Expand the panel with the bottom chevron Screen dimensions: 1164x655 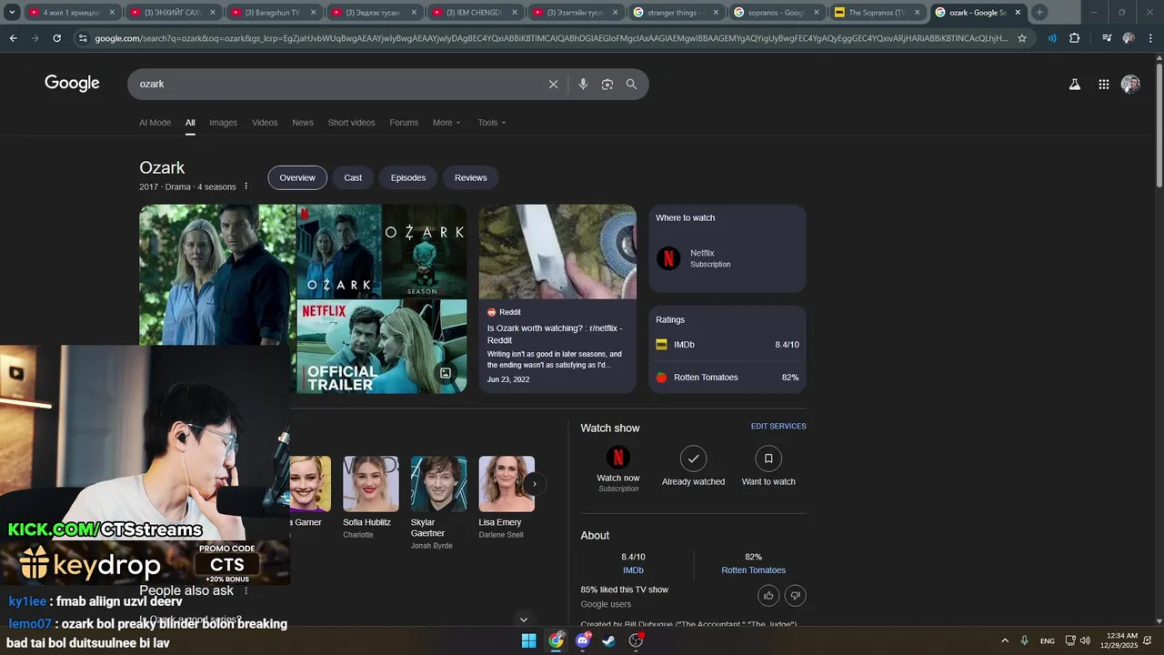(x=523, y=620)
